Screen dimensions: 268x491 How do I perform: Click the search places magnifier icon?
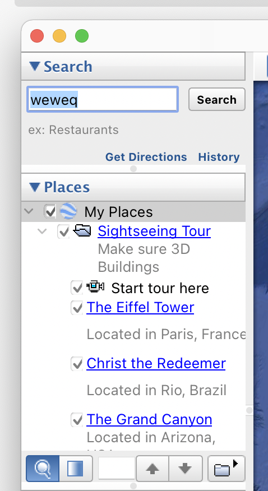tap(43, 469)
